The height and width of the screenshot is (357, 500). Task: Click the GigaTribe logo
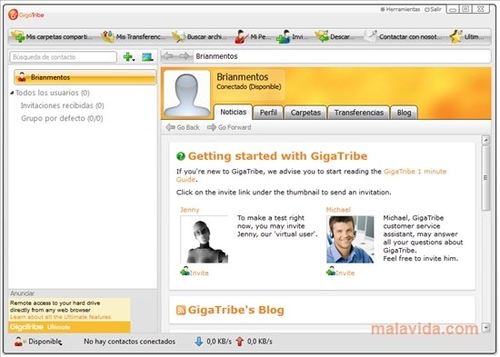pos(26,15)
